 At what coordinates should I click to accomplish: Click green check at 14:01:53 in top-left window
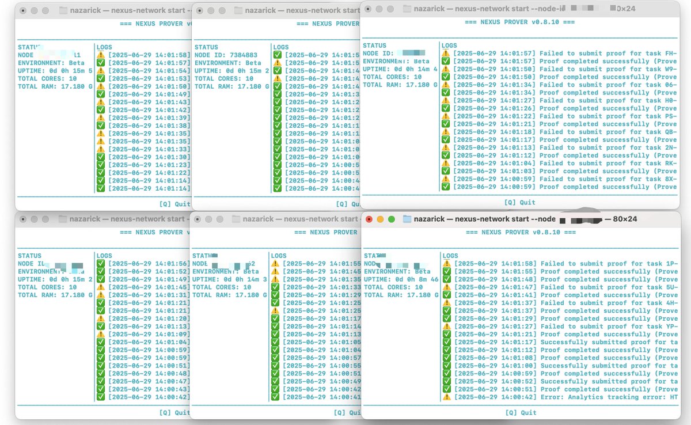[x=101, y=78]
